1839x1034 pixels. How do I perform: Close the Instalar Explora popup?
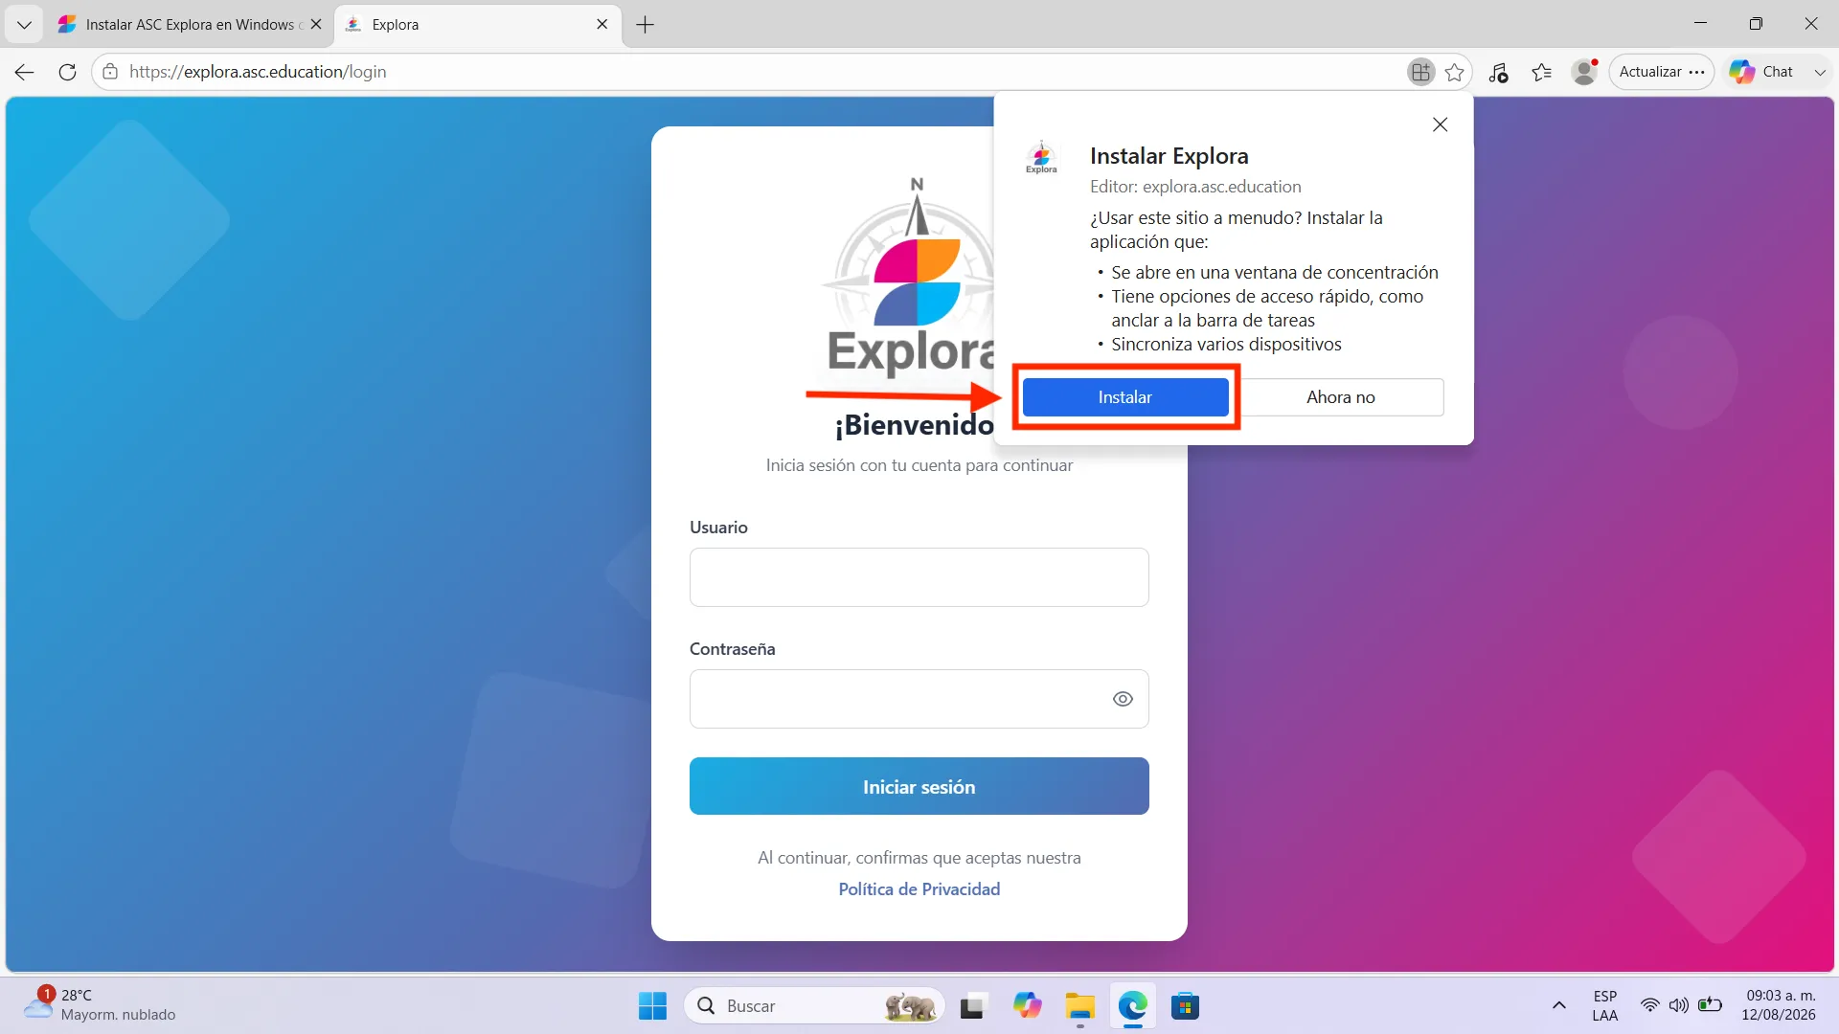1440,124
